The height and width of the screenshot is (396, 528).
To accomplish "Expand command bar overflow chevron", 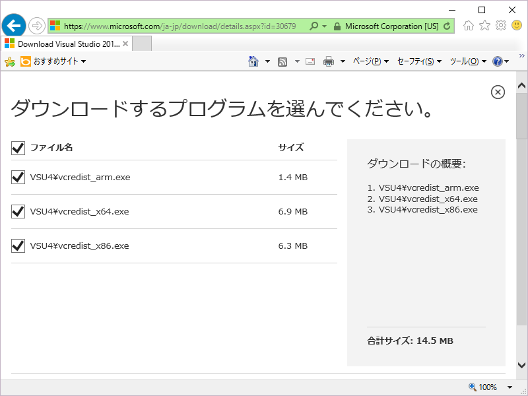I will (x=522, y=56).
